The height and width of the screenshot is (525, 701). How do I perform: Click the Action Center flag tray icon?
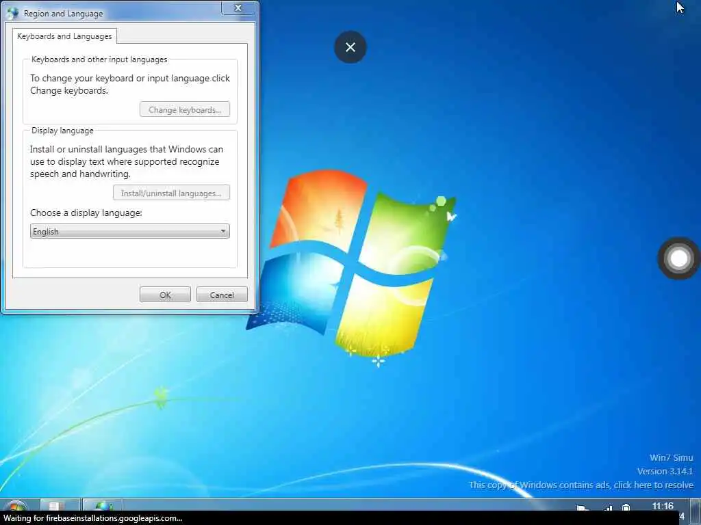click(x=583, y=508)
